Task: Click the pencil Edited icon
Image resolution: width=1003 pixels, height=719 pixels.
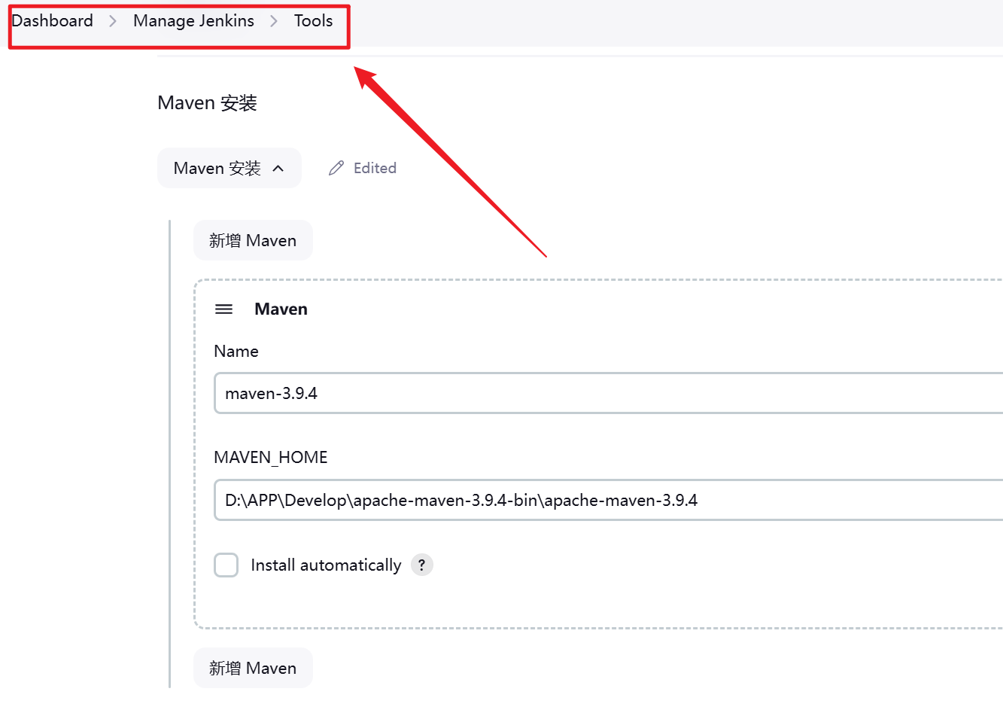Action: pyautogui.click(x=336, y=168)
